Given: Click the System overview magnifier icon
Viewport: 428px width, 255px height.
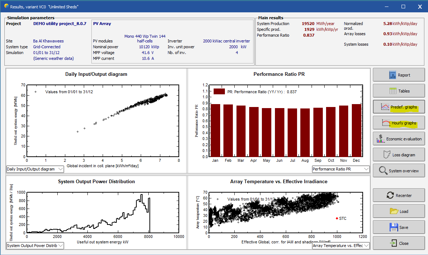Looking at the screenshot, I should point(383,170).
